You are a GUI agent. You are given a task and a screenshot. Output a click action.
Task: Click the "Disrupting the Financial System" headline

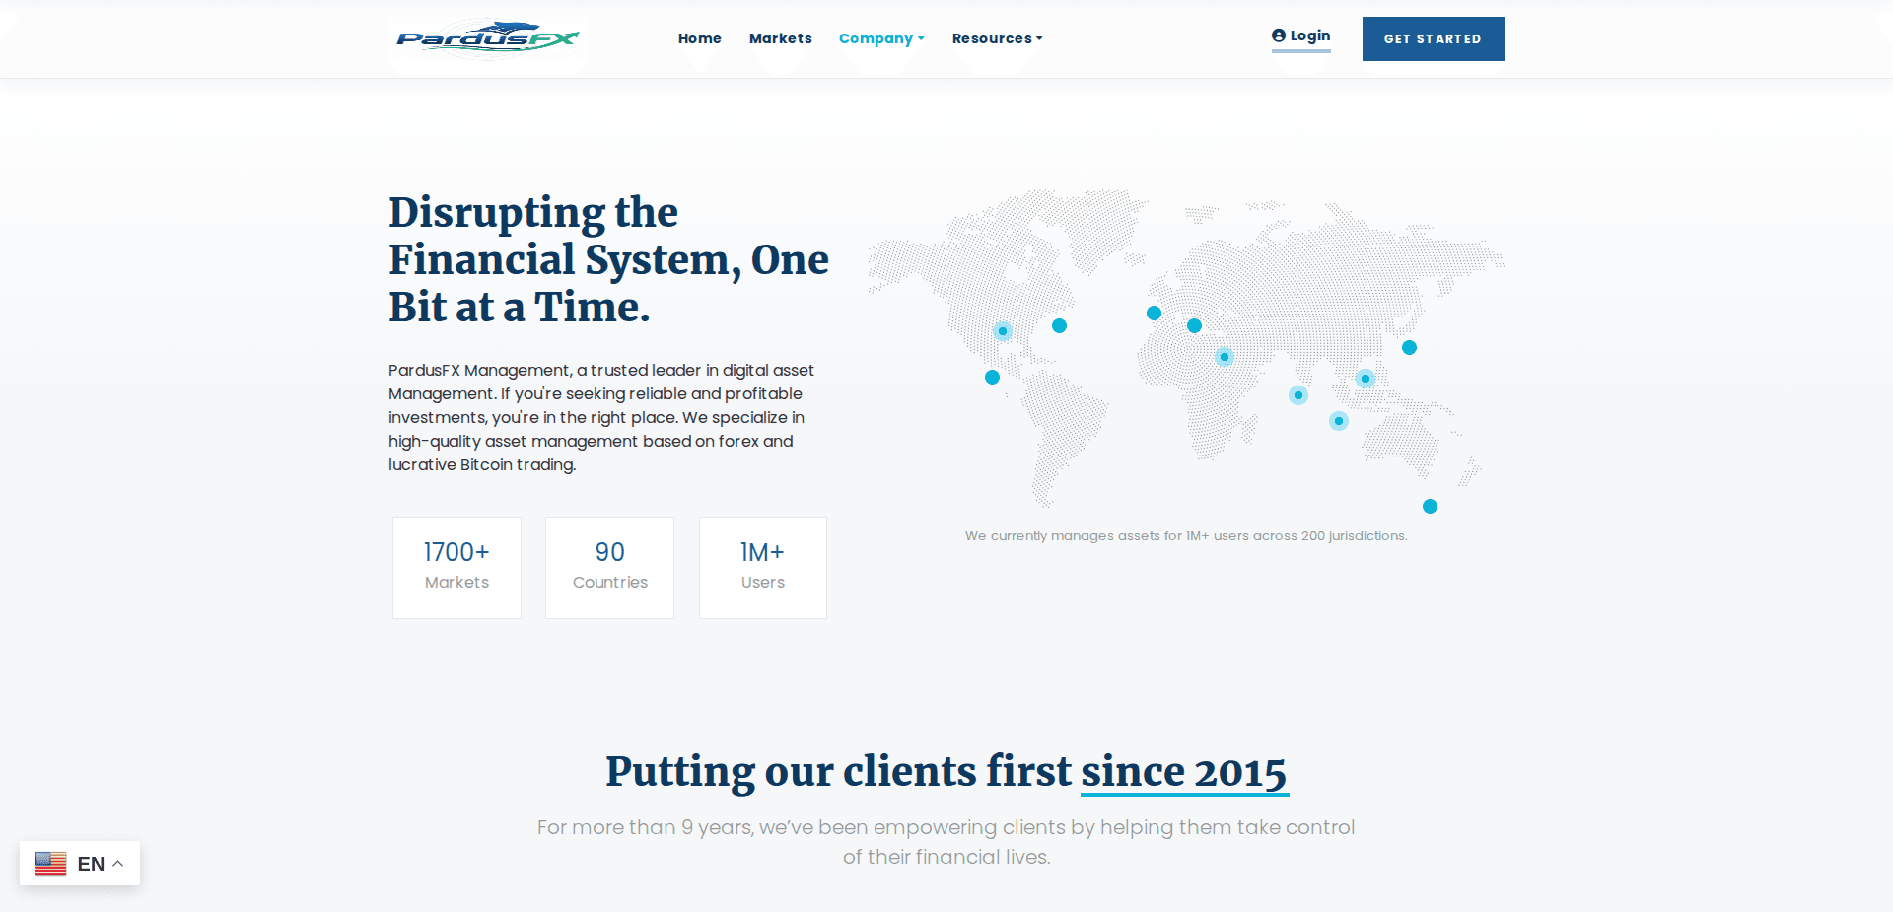pyautogui.click(x=608, y=259)
